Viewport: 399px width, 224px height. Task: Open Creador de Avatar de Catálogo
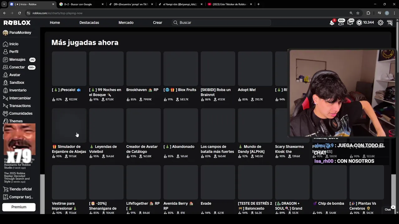143,126
